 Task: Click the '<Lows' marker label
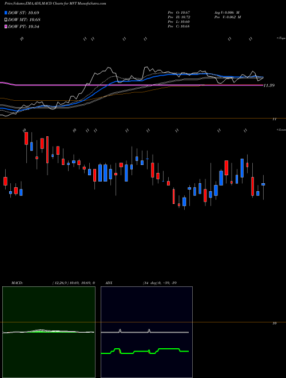coord(281,129)
